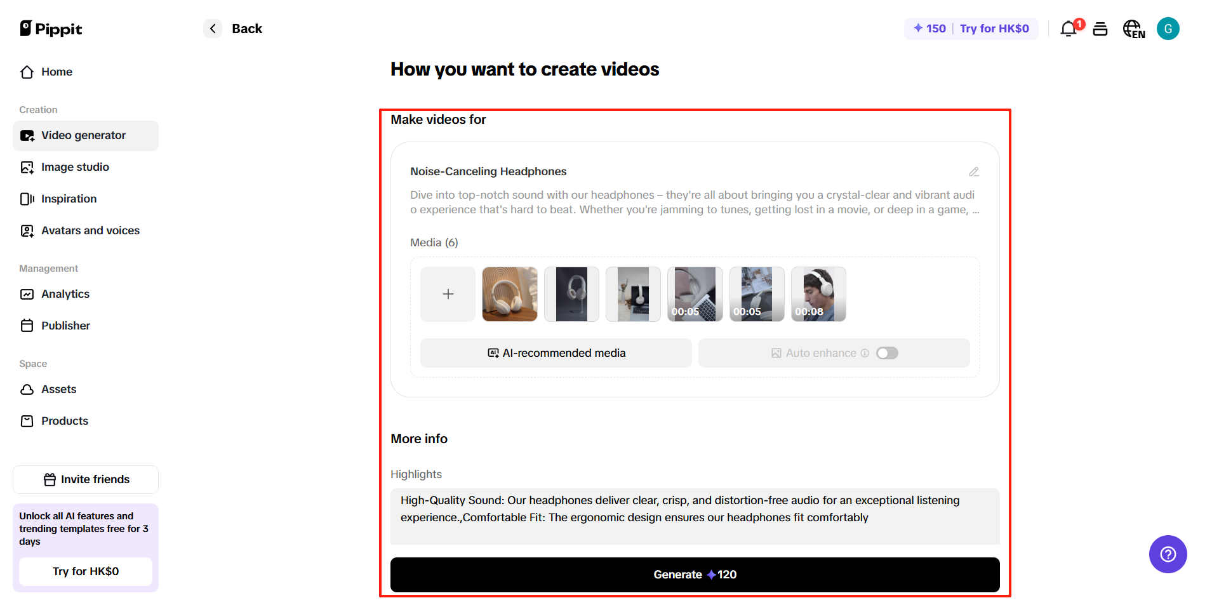Image resolution: width=1219 pixels, height=605 pixels.
Task: Click the pencil icon to edit product details
Action: point(975,171)
